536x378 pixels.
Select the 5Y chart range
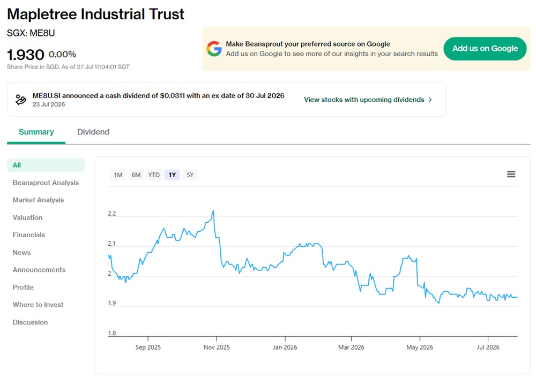point(190,175)
